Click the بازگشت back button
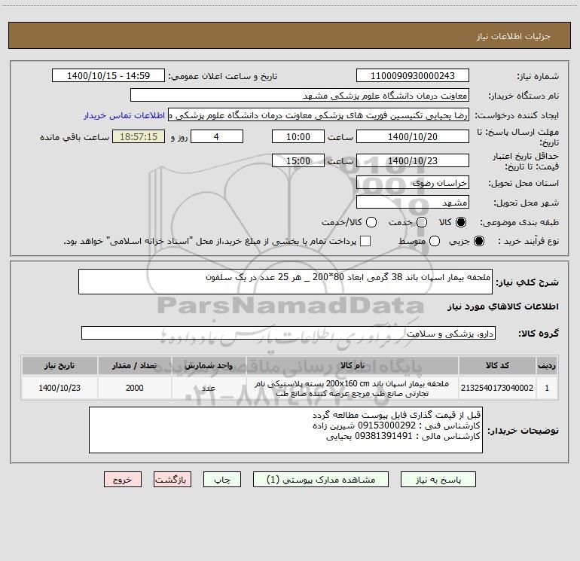The height and width of the screenshot is (561, 580). (172, 480)
